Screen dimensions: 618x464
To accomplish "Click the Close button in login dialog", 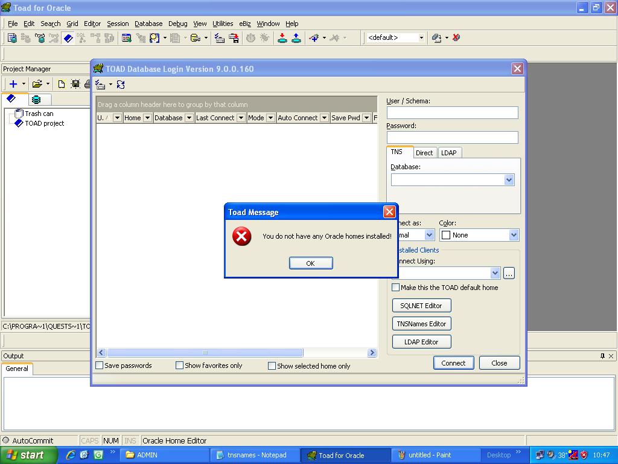I will point(499,363).
